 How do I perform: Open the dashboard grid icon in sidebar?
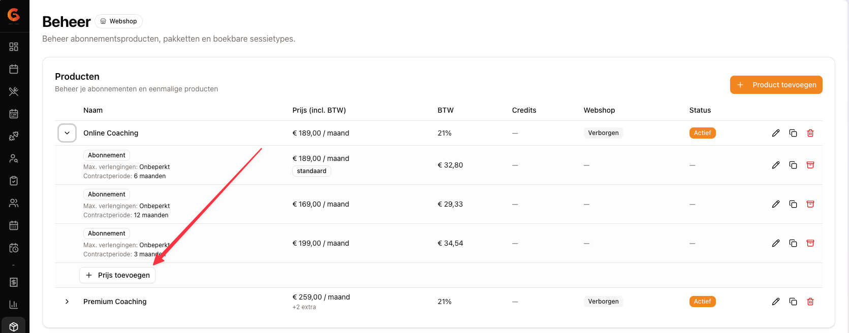[x=14, y=47]
